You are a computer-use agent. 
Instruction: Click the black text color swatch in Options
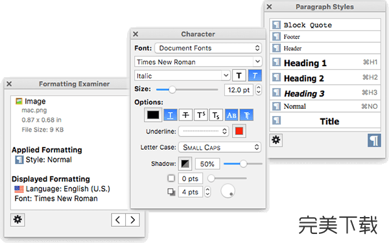coord(153,115)
